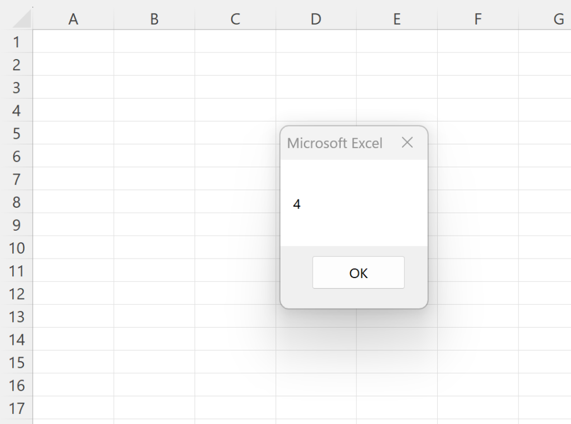Viewport: 571px width, 424px height.
Task: Close the dialog with the X
Action: [407, 143]
